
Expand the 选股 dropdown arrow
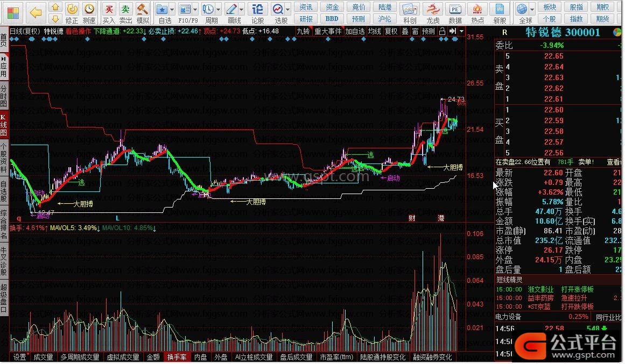pos(287,9)
